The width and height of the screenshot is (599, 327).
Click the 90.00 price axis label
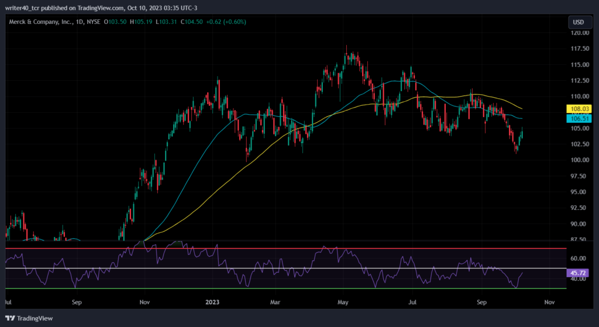tap(580, 224)
